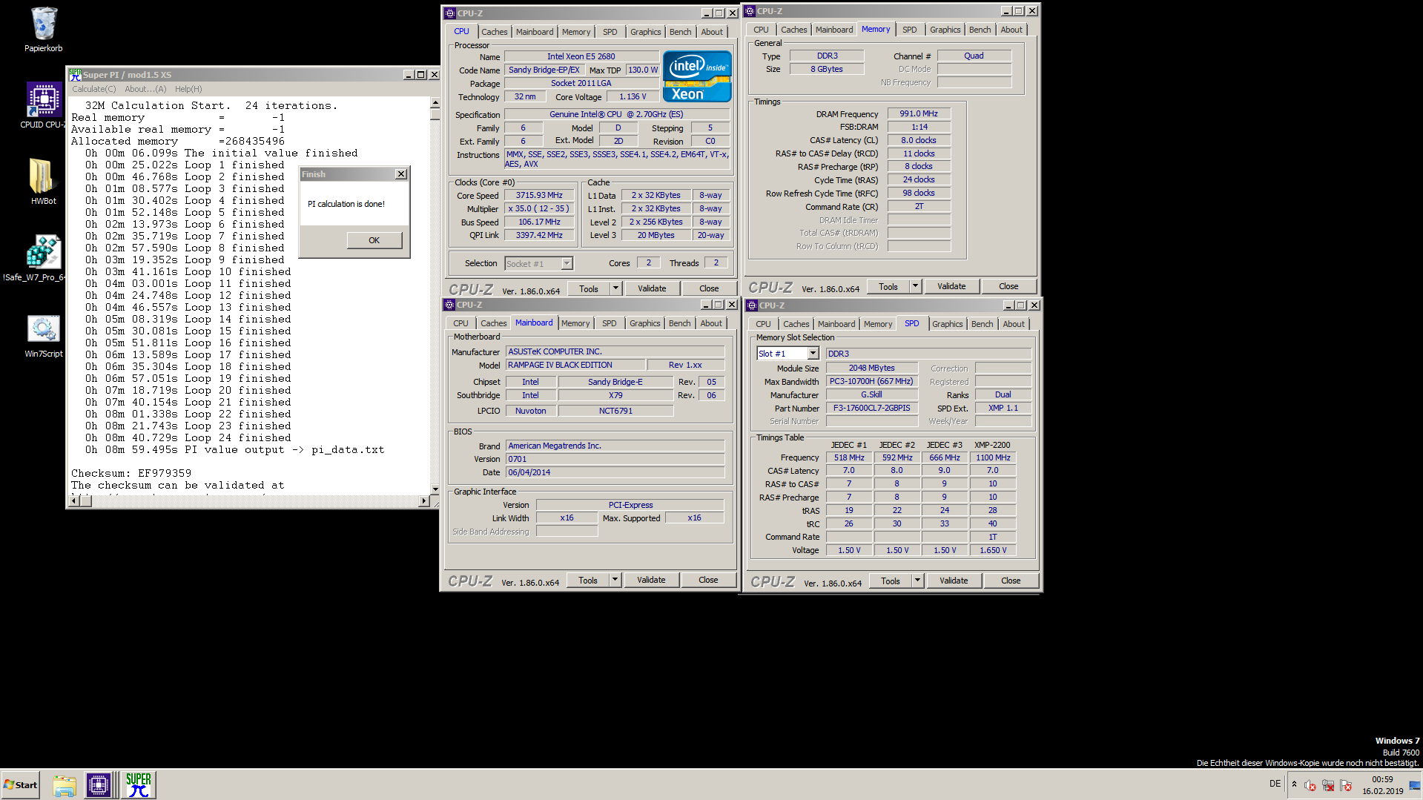The width and height of the screenshot is (1423, 800).
Task: Open Tools dropdown arrow in SPD window
Action: pyautogui.click(x=917, y=581)
